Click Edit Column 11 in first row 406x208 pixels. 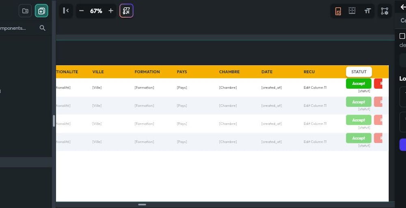[x=315, y=88]
